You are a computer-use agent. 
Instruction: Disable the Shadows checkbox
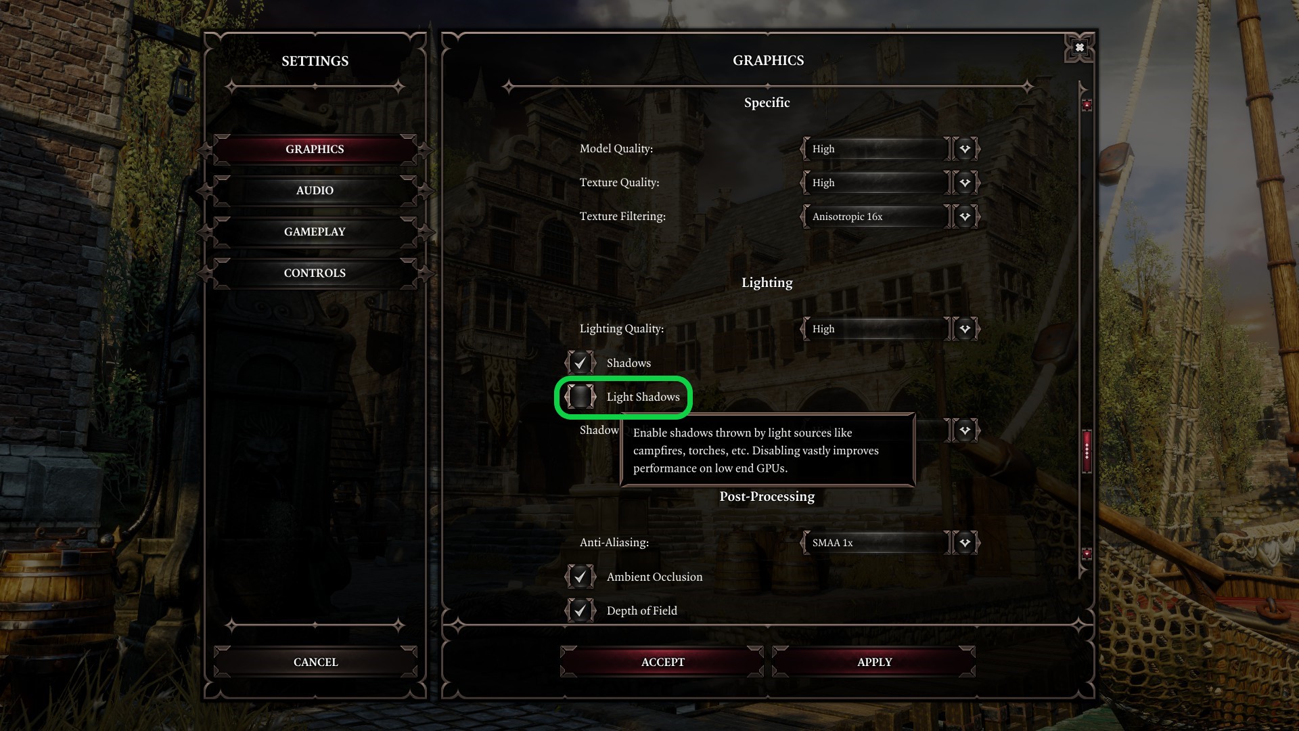pos(580,363)
